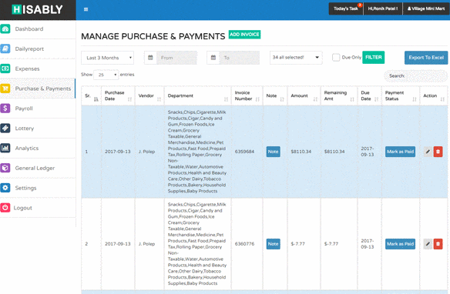Click the Analytics chart icon

pyautogui.click(x=5, y=148)
